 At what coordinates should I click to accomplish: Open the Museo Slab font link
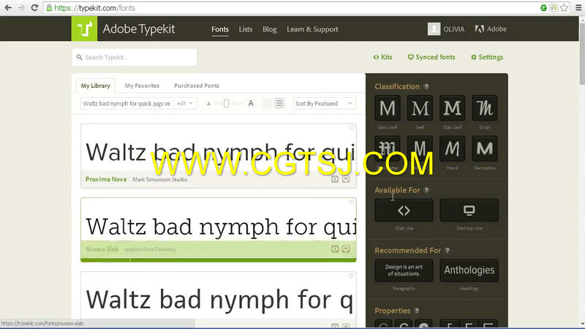(x=102, y=249)
